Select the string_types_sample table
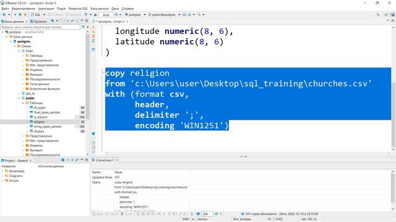Image resolution: width=396 pixels, height=222 pixels. (x=47, y=126)
